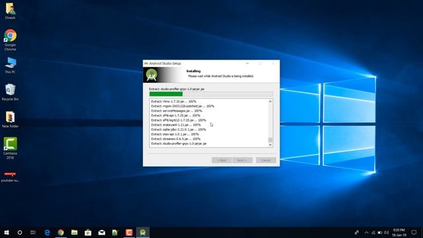Click the Extract status label above progress bar
Viewport: 423px width, 238px height.
point(176,89)
